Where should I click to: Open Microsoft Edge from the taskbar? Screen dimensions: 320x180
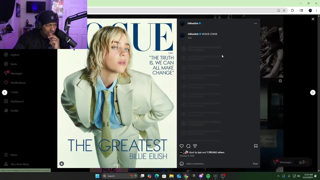(157, 176)
